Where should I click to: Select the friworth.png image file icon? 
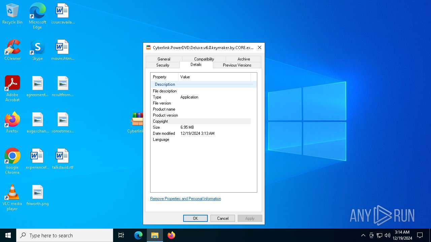(x=37, y=196)
